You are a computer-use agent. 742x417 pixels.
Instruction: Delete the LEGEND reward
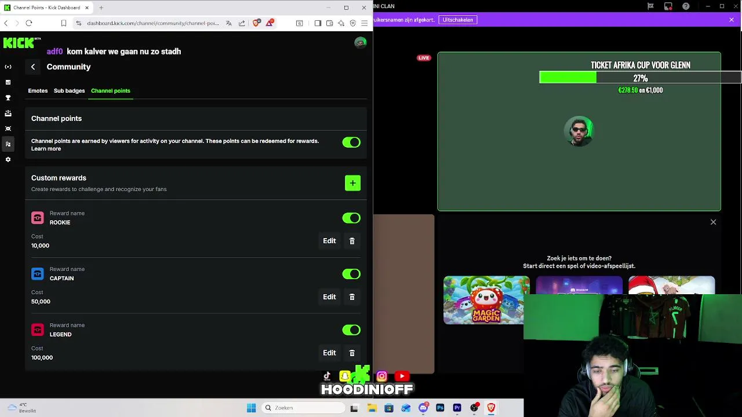[x=352, y=353]
